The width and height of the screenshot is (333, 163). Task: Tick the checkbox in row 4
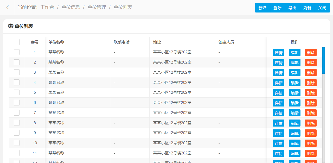point(17,82)
